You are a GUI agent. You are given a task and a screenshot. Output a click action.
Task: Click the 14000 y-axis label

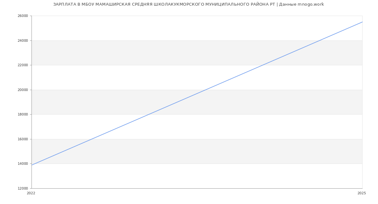pyautogui.click(x=23, y=164)
